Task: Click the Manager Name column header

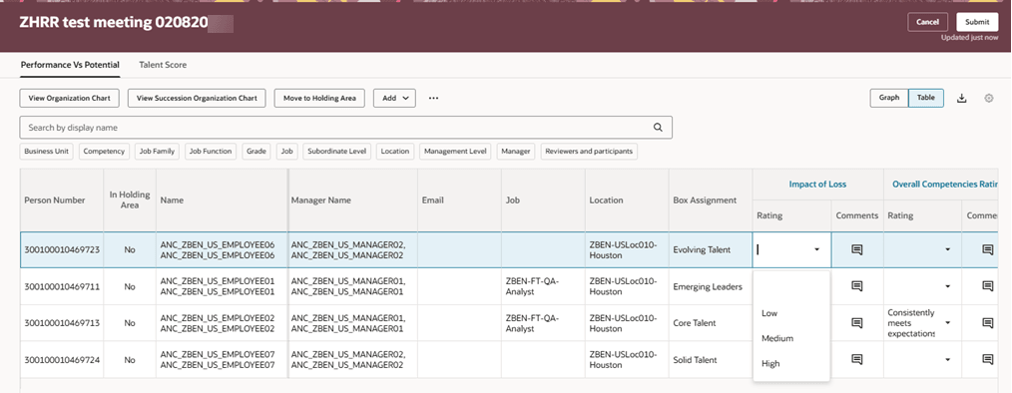Action: tap(353, 200)
